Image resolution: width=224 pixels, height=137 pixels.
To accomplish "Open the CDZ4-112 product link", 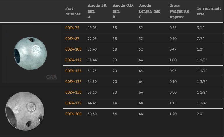I will [x=73, y=60].
